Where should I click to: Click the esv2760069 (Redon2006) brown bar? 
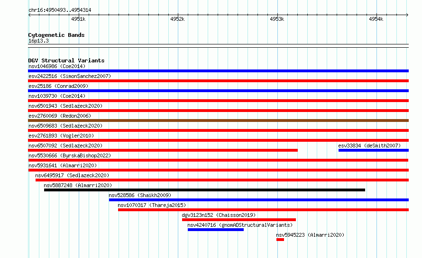[x=218, y=120]
